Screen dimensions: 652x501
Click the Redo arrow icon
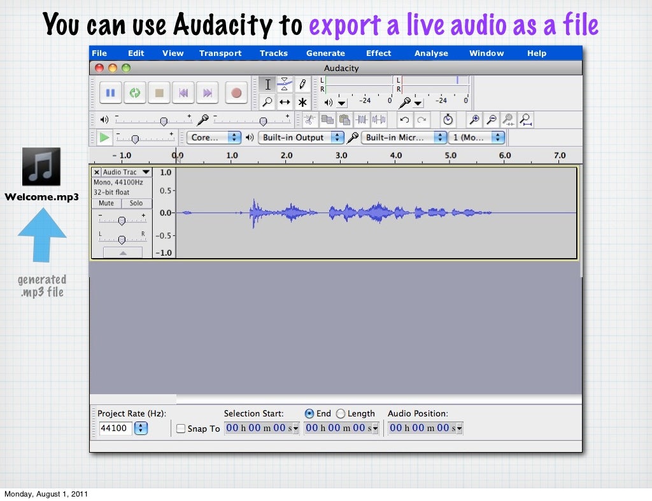(x=422, y=120)
